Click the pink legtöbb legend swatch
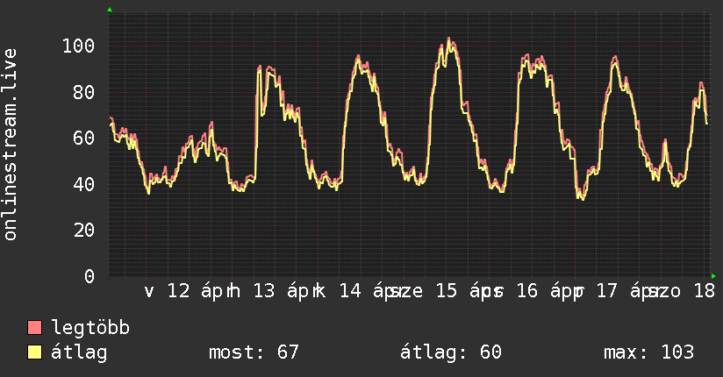The image size is (723, 377). point(34,328)
